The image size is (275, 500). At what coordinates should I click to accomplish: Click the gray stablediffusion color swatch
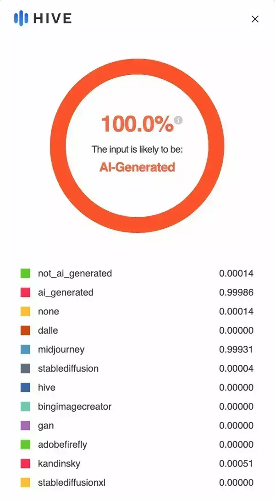click(25, 368)
